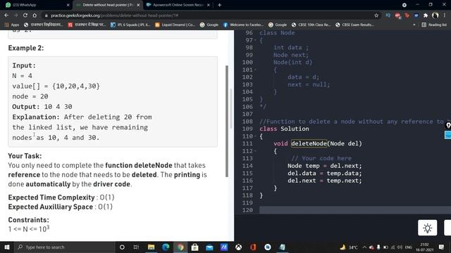
Task: Go back to the previous page
Action: point(6,15)
